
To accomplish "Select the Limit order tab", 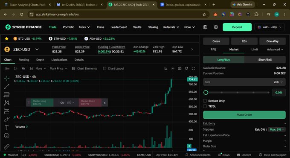I will (x=255, y=49).
